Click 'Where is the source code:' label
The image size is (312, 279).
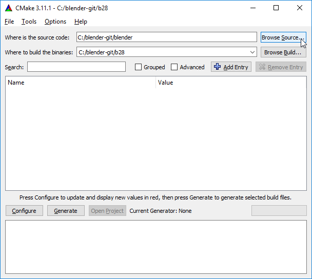(x=37, y=37)
